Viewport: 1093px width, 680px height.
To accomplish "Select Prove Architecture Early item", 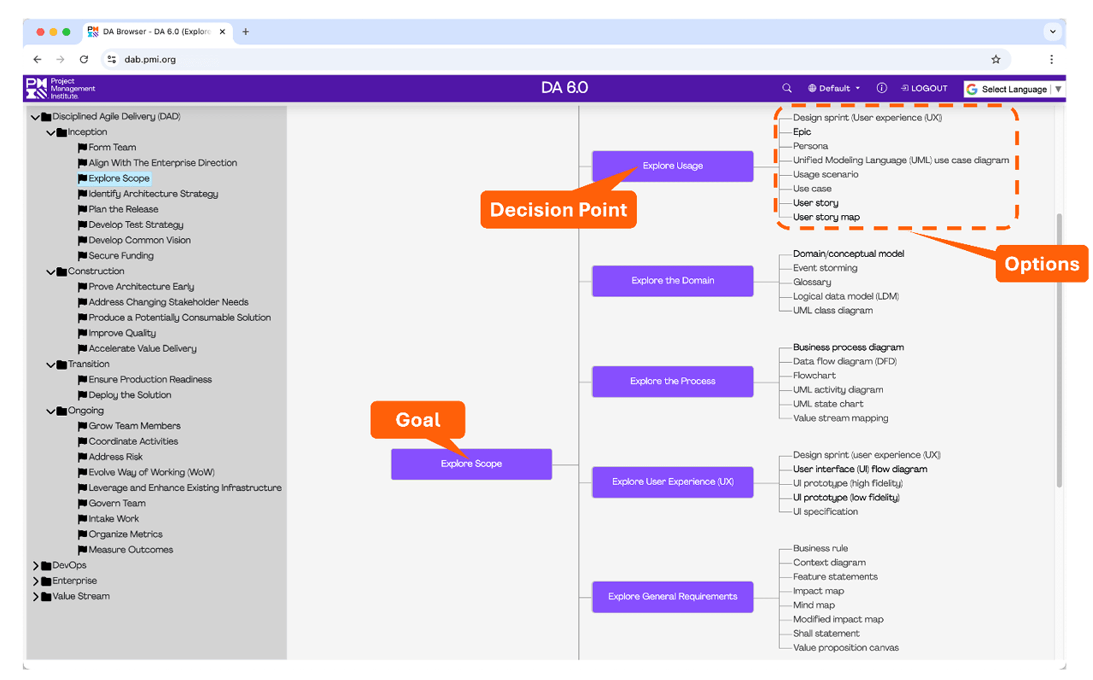I will (141, 287).
